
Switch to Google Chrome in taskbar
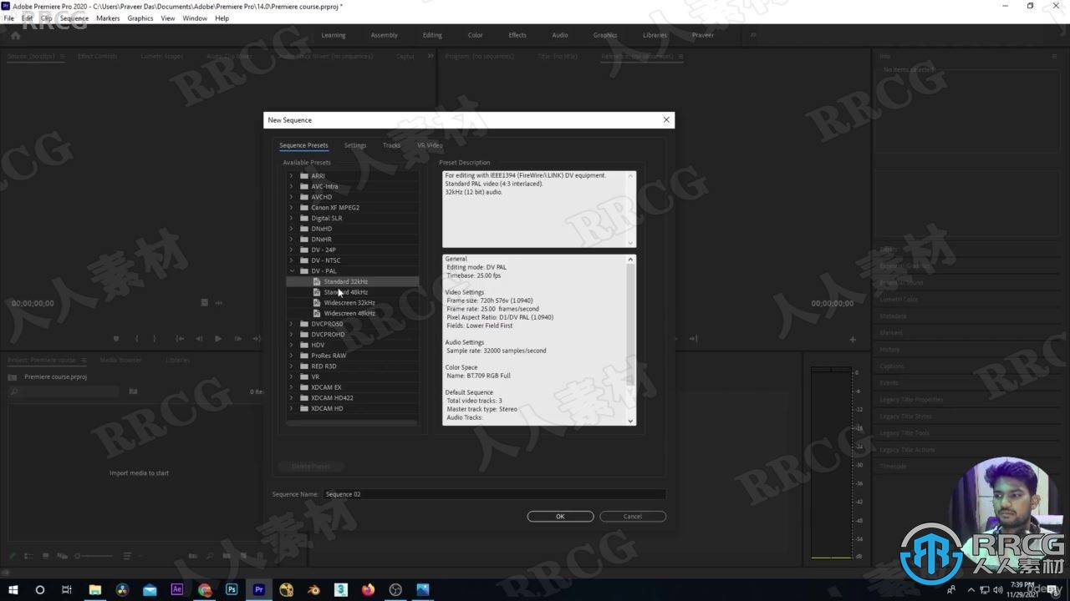click(205, 589)
